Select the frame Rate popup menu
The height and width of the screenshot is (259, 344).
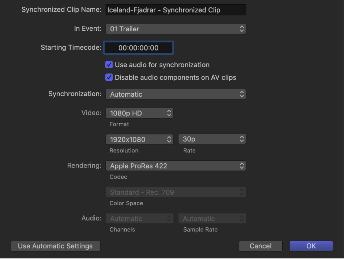[x=212, y=139]
